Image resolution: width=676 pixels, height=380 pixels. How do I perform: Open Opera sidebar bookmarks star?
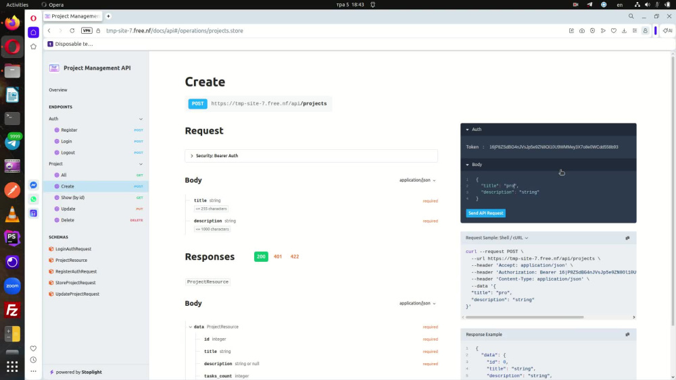coord(33,47)
